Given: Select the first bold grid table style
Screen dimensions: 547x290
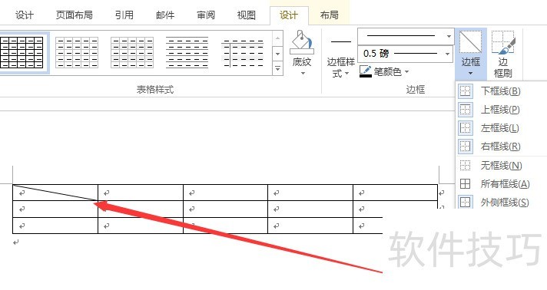Looking at the screenshot, I should click(x=22, y=53).
